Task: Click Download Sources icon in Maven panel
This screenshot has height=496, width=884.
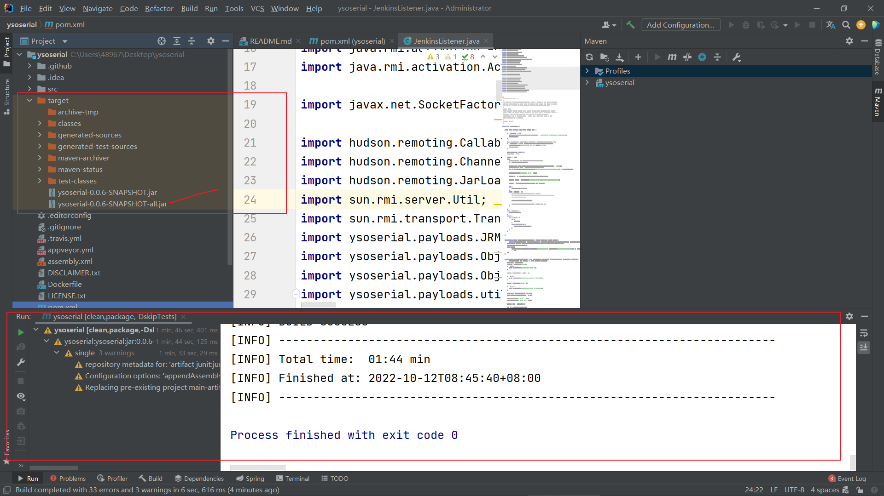Action: pos(620,57)
